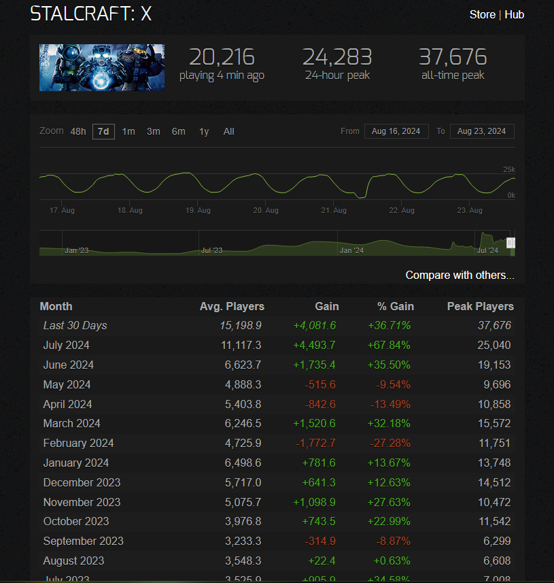
Task: Click the navigator range handle at chart end
Action: click(x=511, y=243)
